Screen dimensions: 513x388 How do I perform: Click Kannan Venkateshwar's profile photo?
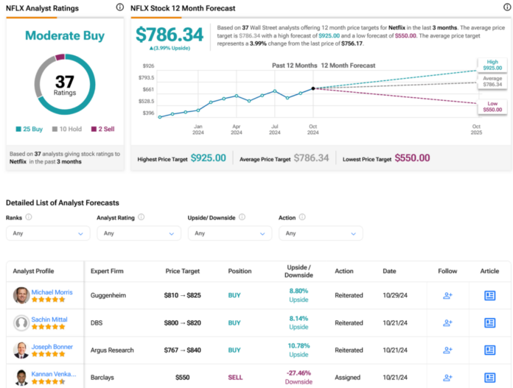pos(21,378)
